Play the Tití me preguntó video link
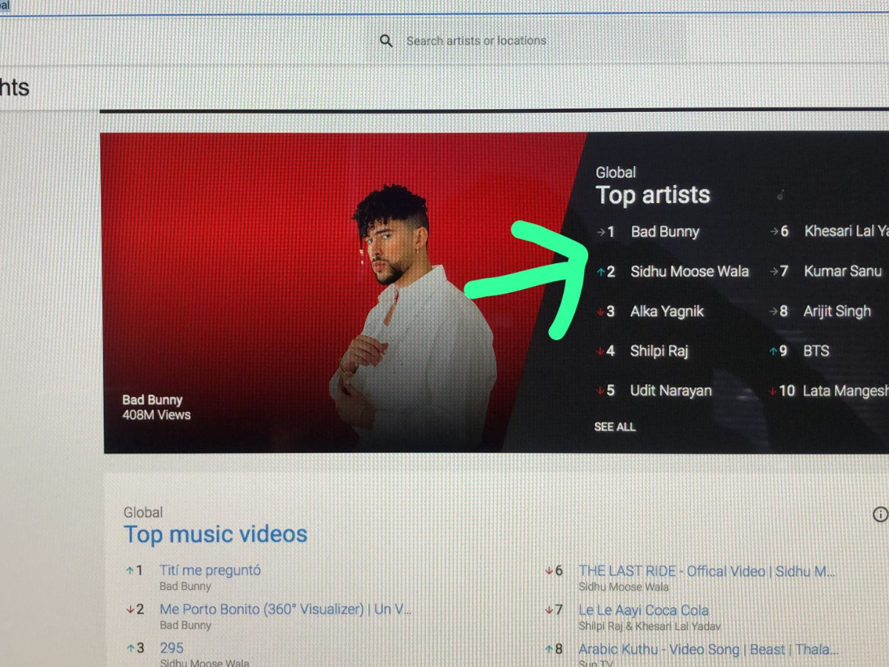The height and width of the screenshot is (667, 889). [210, 571]
